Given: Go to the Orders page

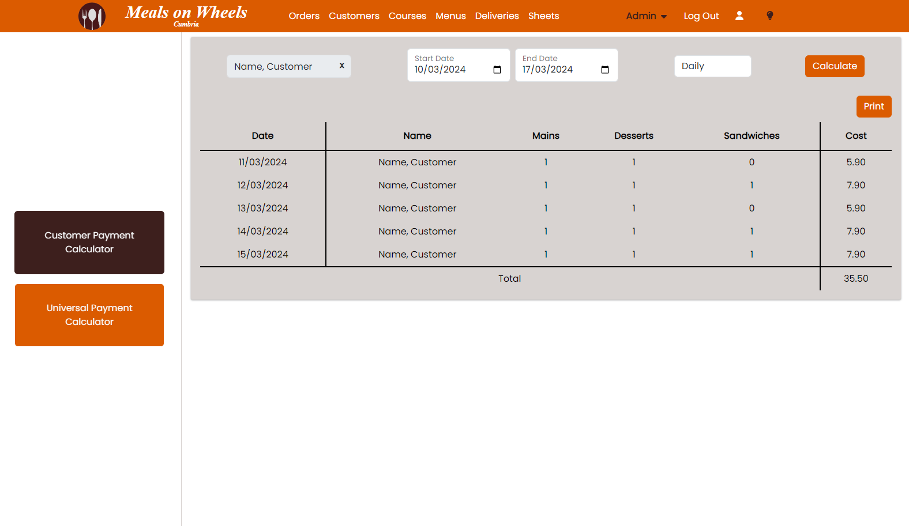Looking at the screenshot, I should [304, 16].
